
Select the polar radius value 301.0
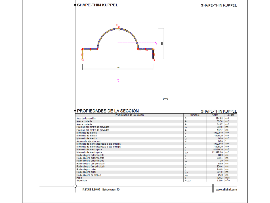[220, 172]
